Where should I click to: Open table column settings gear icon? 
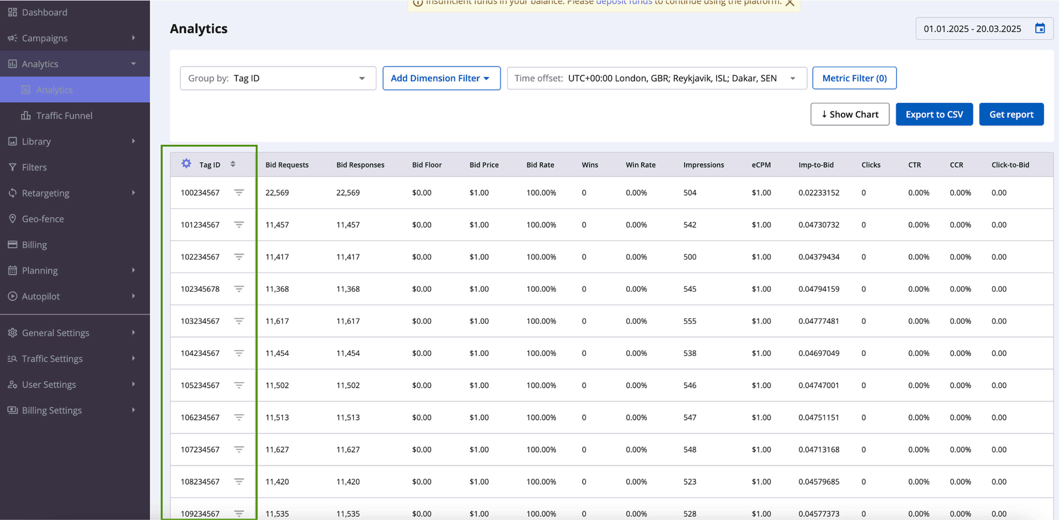tap(186, 164)
